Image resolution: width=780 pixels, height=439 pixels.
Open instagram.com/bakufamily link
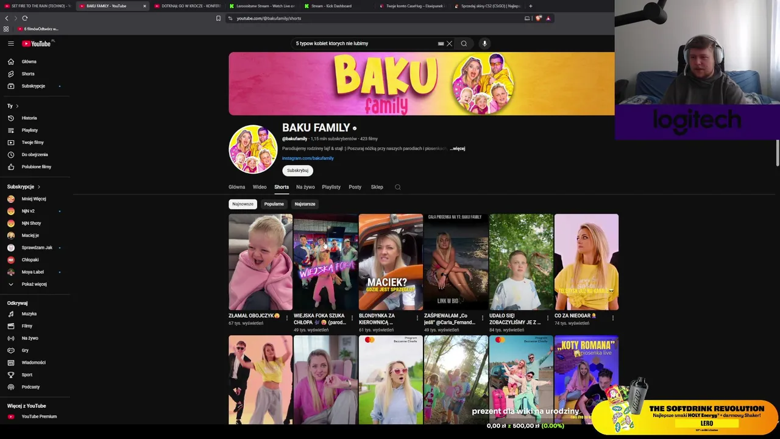[308, 158]
